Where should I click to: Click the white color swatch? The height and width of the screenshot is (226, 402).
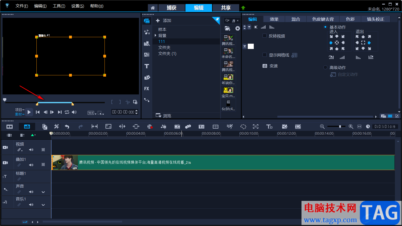coord(251,46)
